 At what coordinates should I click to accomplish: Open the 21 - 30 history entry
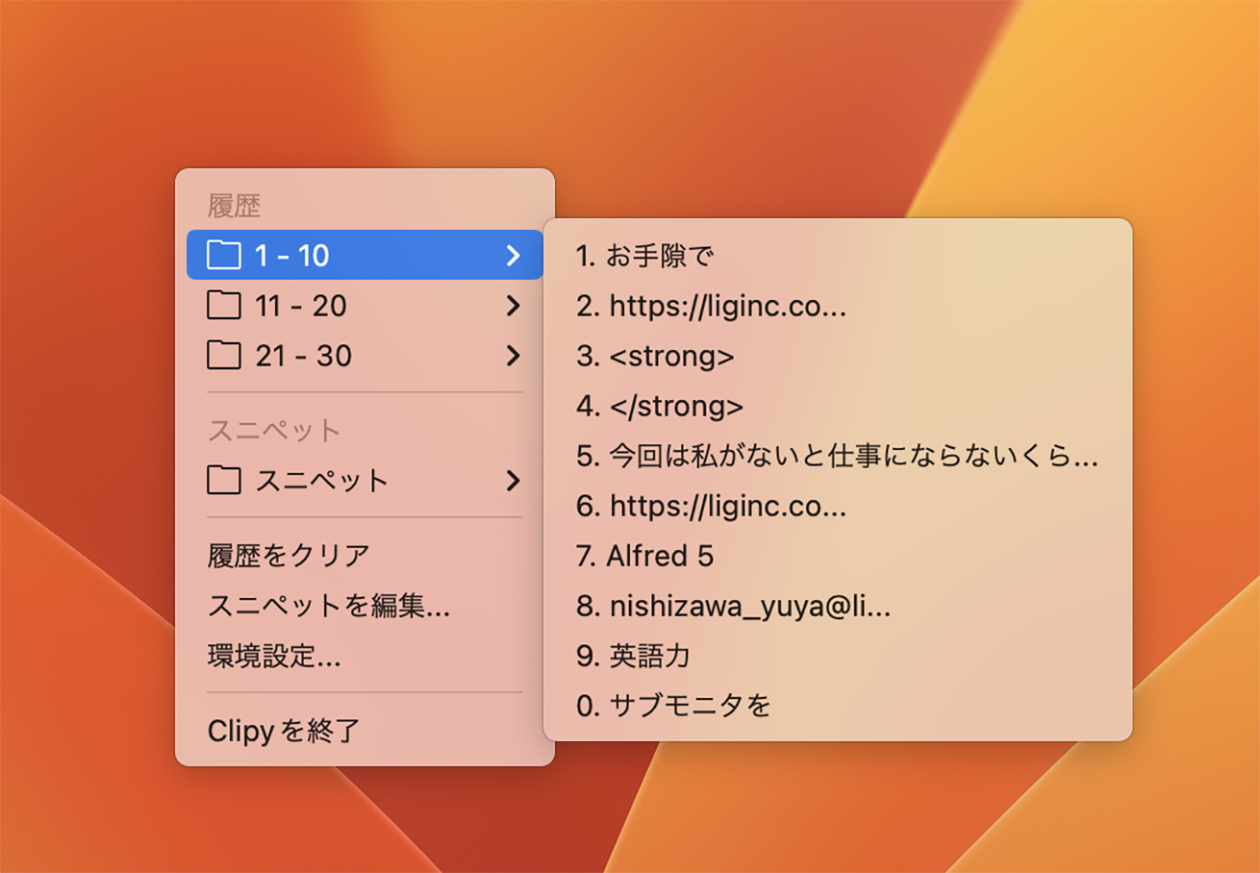click(x=365, y=356)
